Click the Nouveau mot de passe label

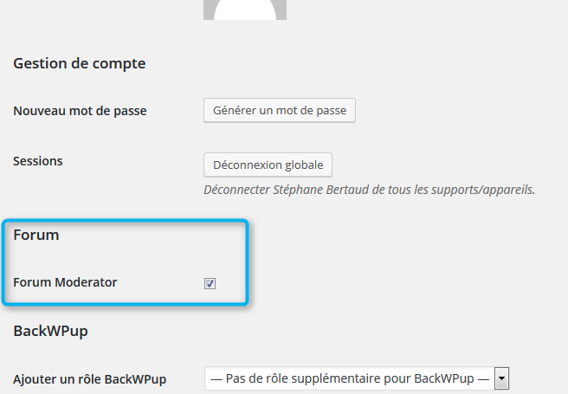80,111
